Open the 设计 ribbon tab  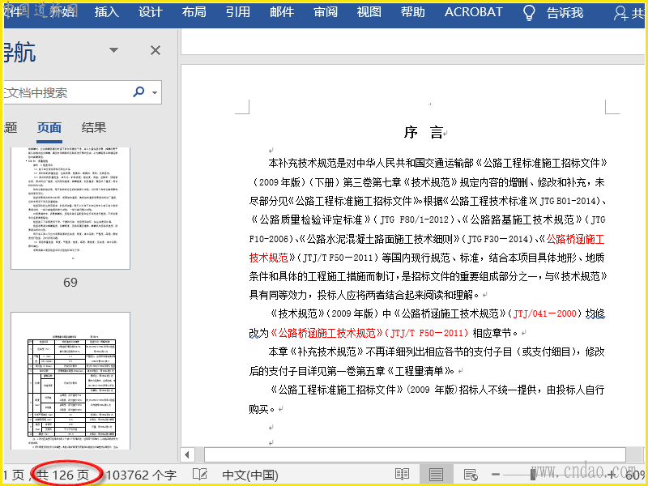[x=151, y=12]
